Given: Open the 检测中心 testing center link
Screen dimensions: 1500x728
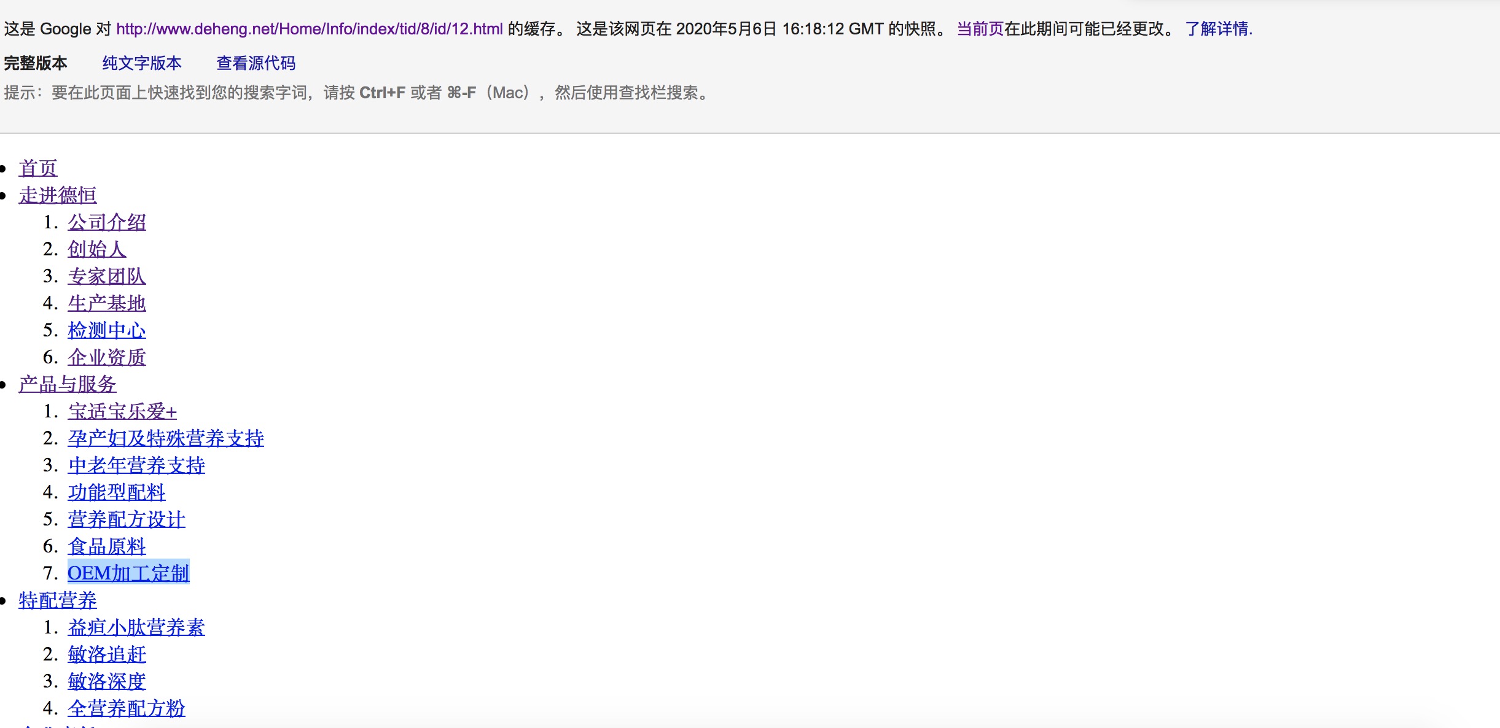Looking at the screenshot, I should (x=107, y=330).
